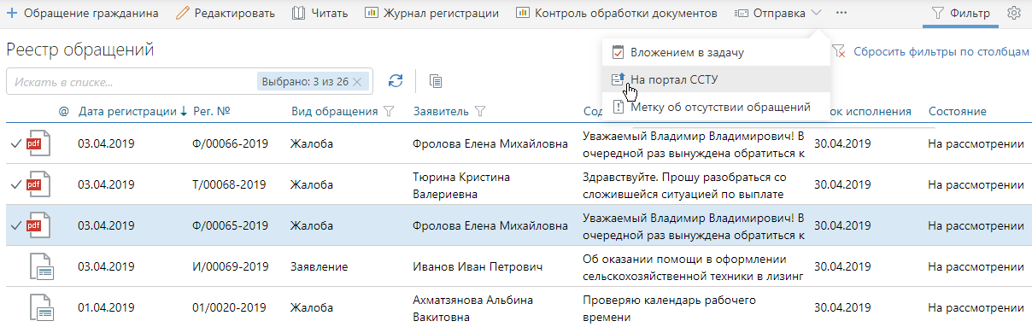Click the @ column header
This screenshot has width=1032, height=327.
63,111
